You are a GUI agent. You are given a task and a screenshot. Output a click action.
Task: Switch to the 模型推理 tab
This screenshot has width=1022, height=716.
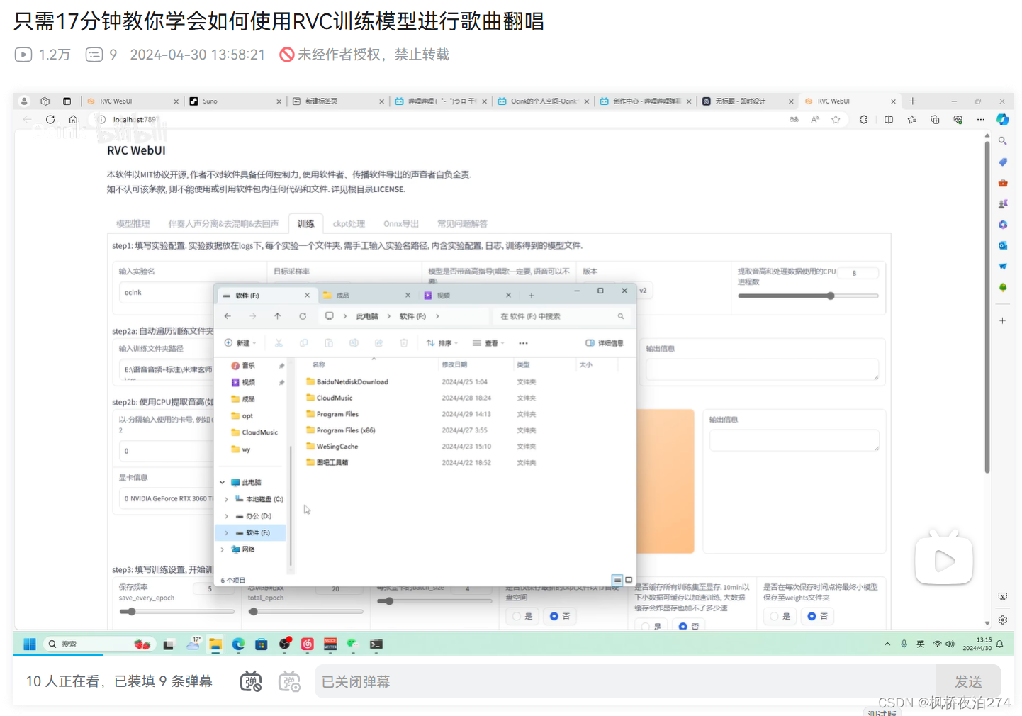[x=133, y=224]
